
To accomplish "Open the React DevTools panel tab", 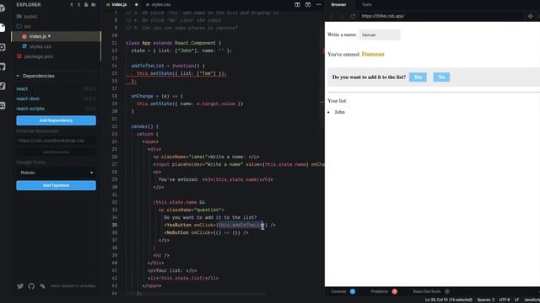I will point(427,291).
